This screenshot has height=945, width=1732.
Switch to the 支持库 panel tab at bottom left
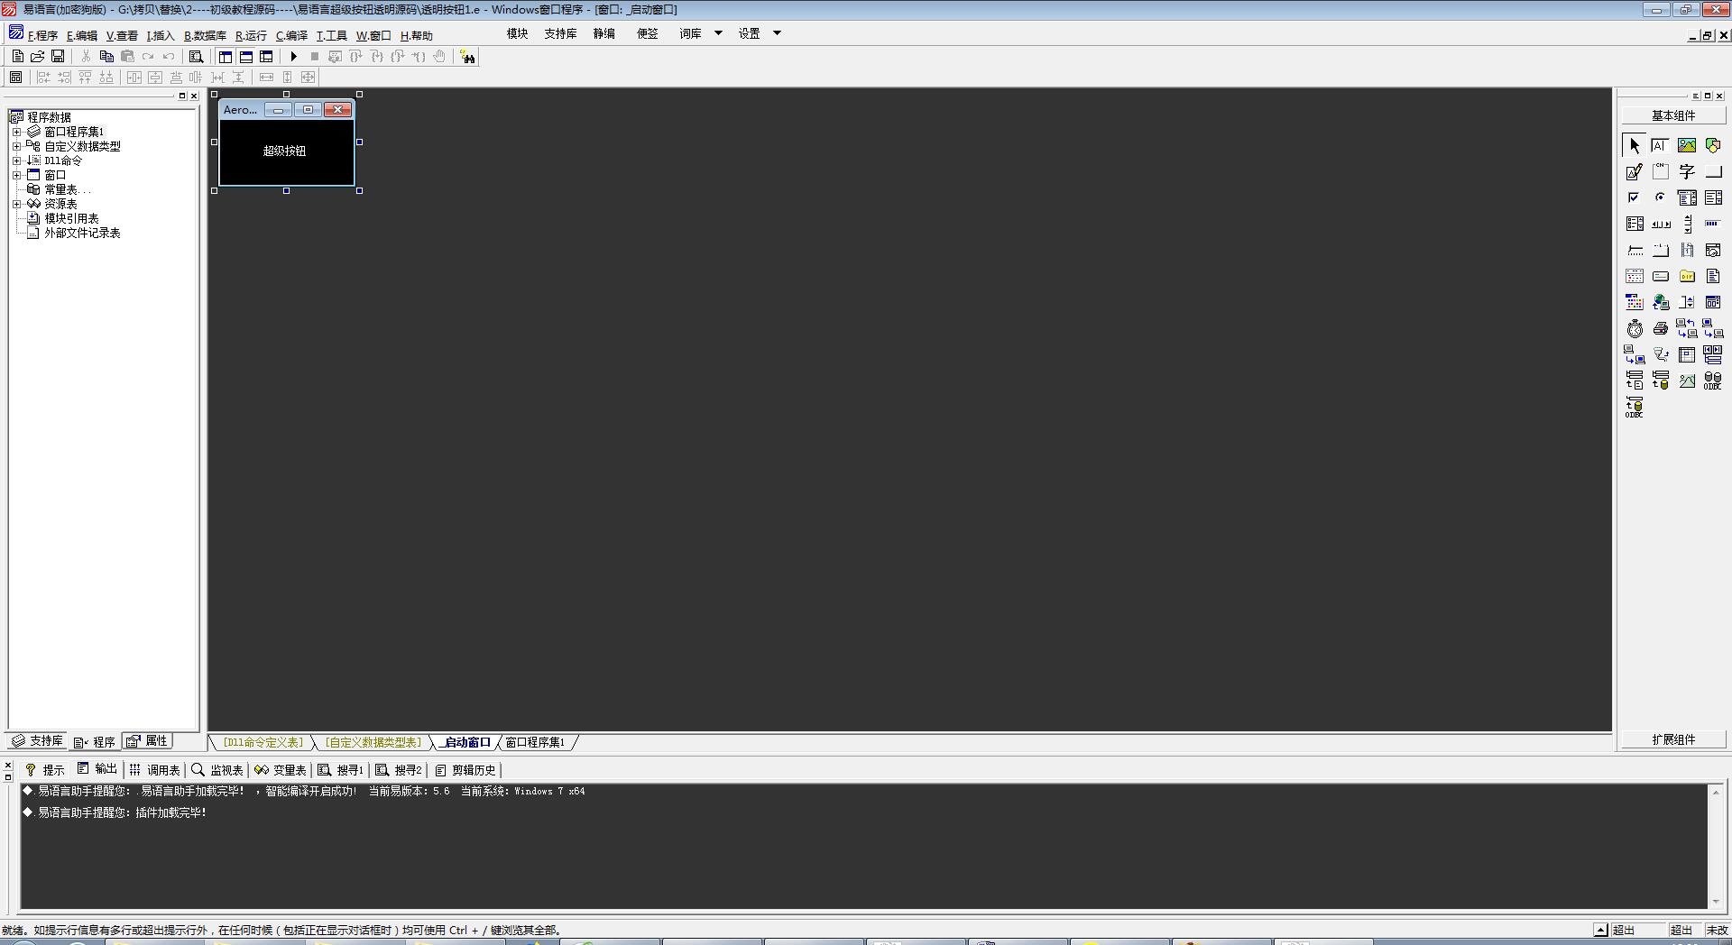37,741
